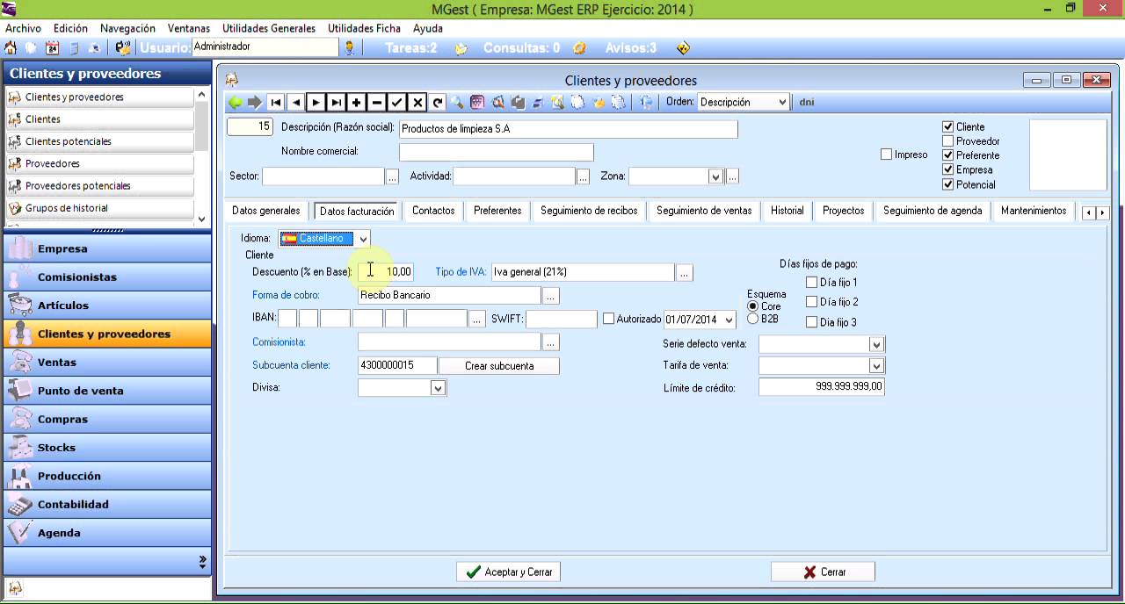Switch to Seguimiento de recibos tab

tap(589, 211)
